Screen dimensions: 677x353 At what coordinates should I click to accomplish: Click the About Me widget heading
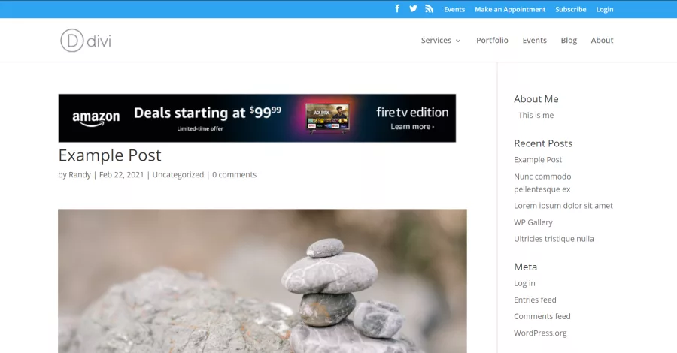[536, 99]
